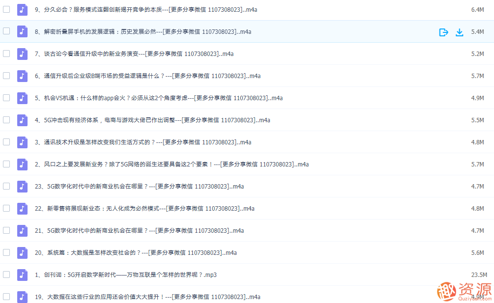Select checkbox for file 2、风口之上
Viewport: 494px width, 303px height.
(x=6, y=164)
